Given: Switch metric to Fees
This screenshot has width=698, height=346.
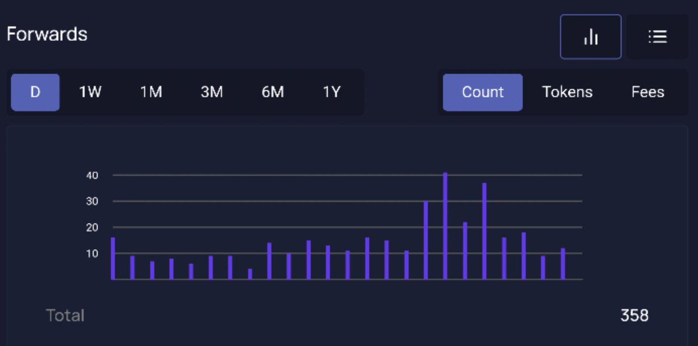Looking at the screenshot, I should (647, 92).
